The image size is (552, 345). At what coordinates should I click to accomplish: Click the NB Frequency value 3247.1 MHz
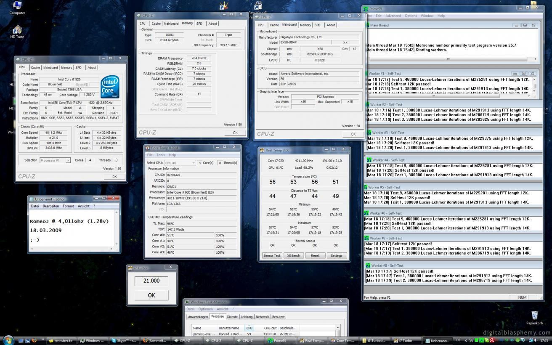pos(228,45)
